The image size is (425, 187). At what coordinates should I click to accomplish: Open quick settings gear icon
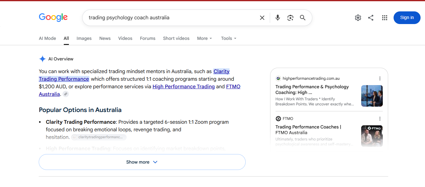358,18
